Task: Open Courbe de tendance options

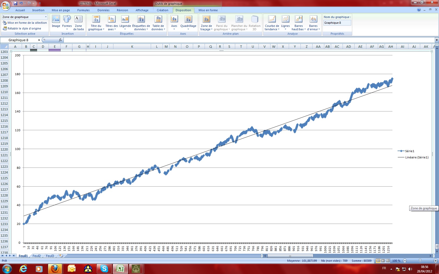Action: 272,23
